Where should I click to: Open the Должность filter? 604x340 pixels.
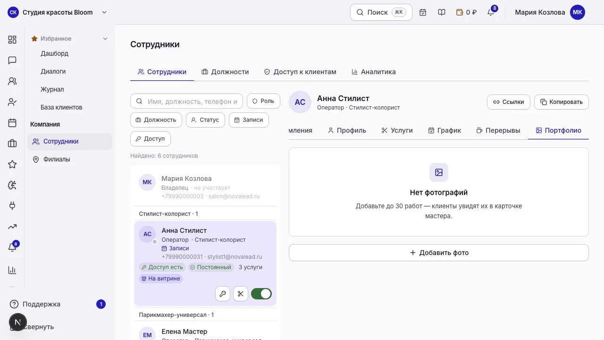(x=156, y=120)
